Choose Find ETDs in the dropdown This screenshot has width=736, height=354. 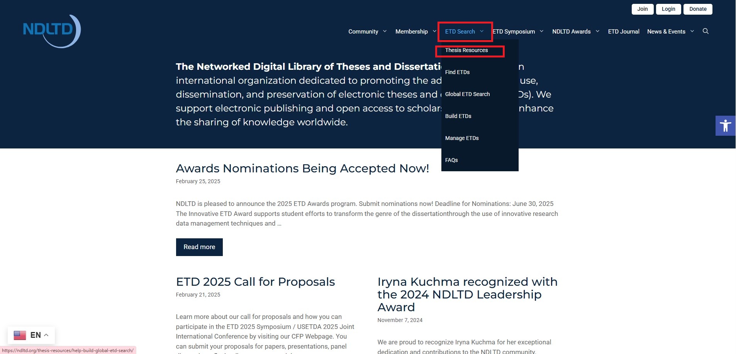457,72
